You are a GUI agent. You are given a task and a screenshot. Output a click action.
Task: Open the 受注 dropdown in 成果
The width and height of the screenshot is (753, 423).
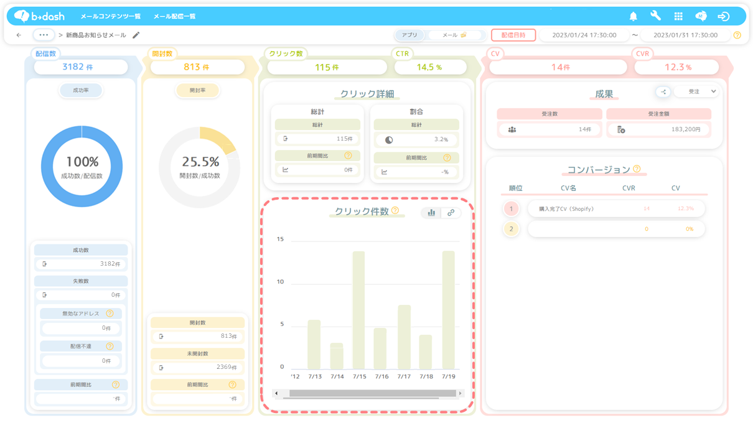tap(696, 92)
